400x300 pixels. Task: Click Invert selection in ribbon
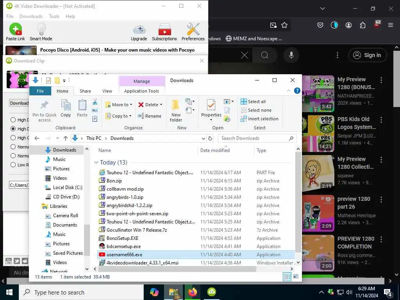tap(259, 119)
